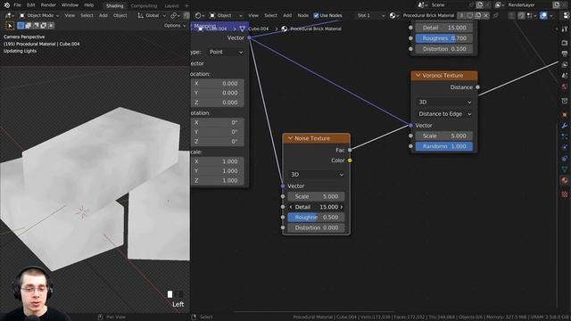Screen dimensions: 571x321
Task: Open the Object Mode dropdown
Action: tap(39, 15)
